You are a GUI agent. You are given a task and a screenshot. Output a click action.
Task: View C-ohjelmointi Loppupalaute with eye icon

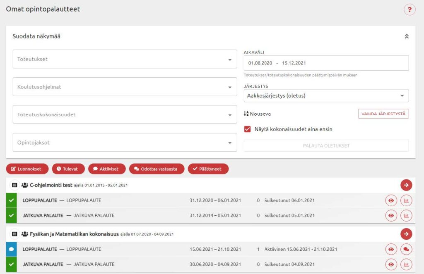point(391,200)
